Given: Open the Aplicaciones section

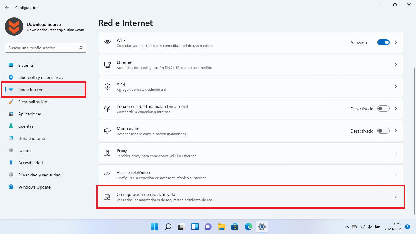Looking at the screenshot, I should point(45,114).
